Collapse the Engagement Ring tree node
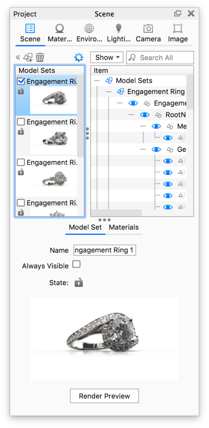The width and height of the screenshot is (209, 428). (109, 92)
